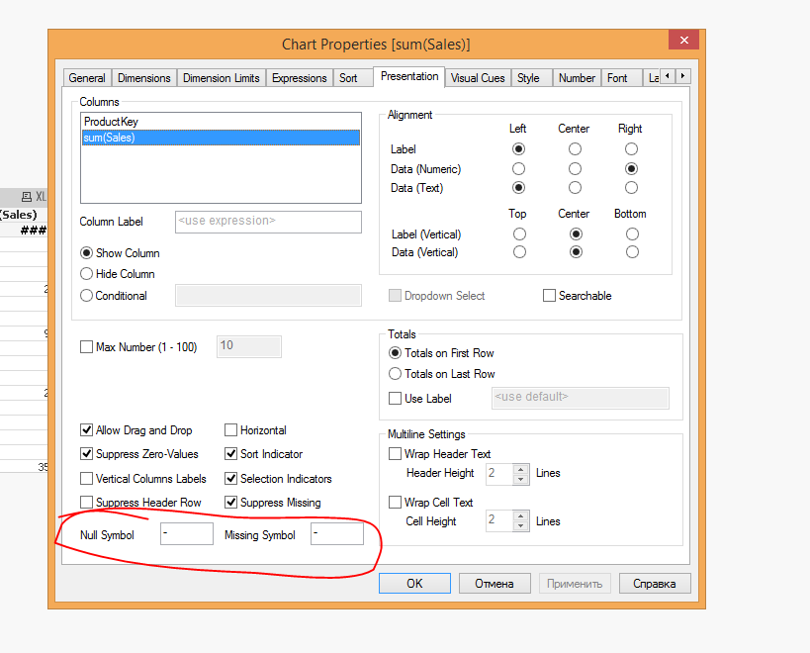Enable Max Number (1 - 100) checkbox
The width and height of the screenshot is (810, 653).
(87, 346)
